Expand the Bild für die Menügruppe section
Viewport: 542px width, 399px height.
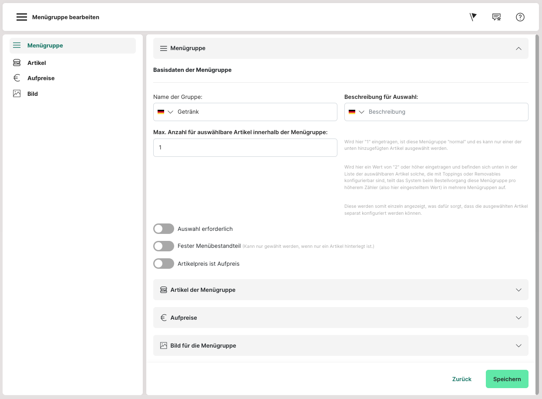340,345
